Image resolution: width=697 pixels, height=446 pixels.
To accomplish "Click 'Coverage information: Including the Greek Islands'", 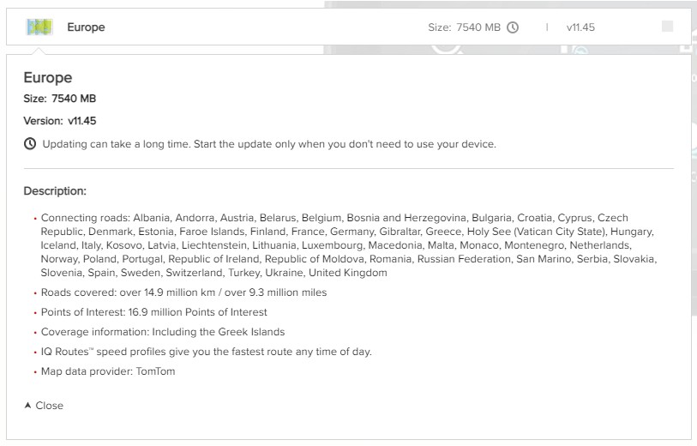I will (163, 332).
